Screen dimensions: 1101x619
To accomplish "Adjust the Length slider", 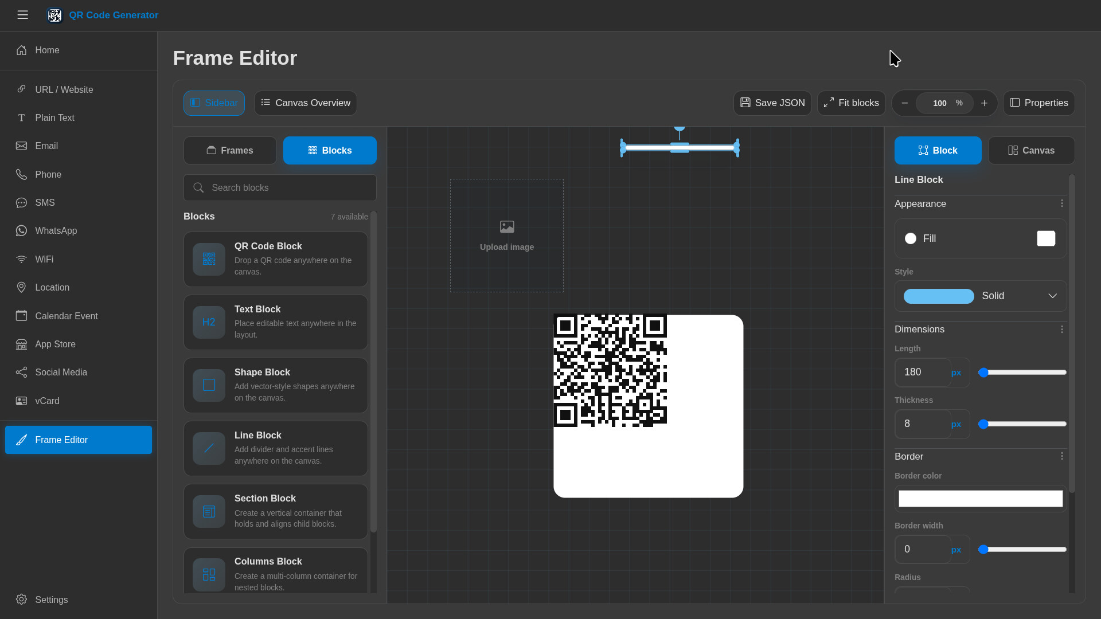I will click(x=1024, y=373).
